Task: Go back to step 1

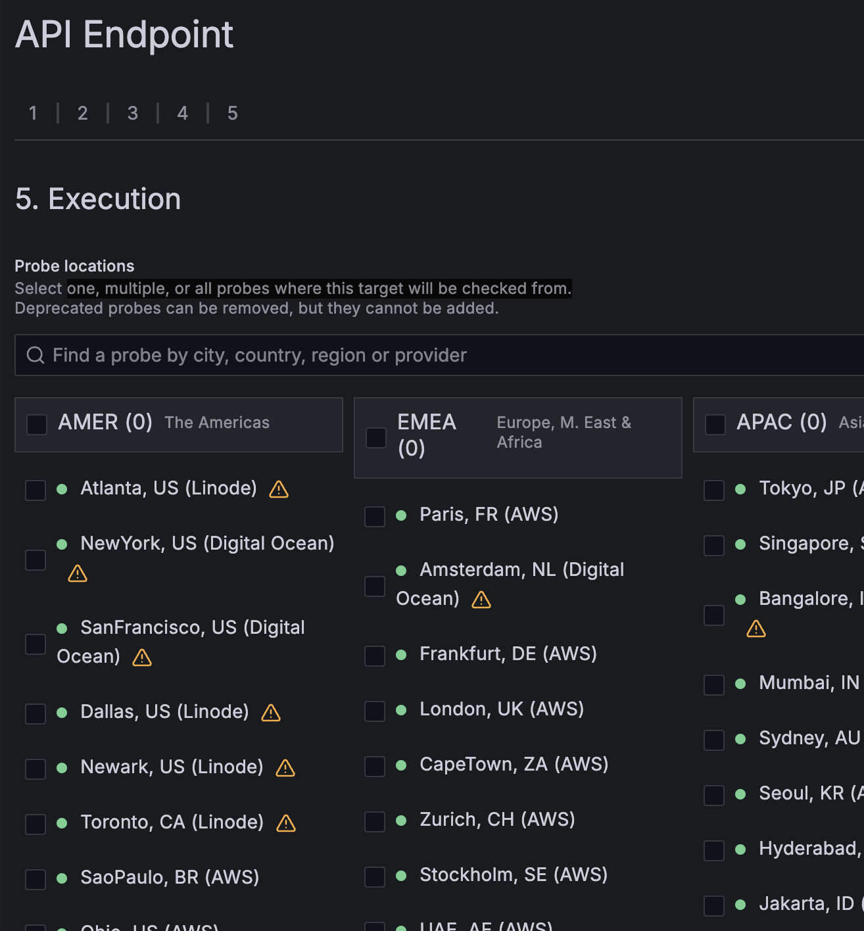Action: click(33, 113)
